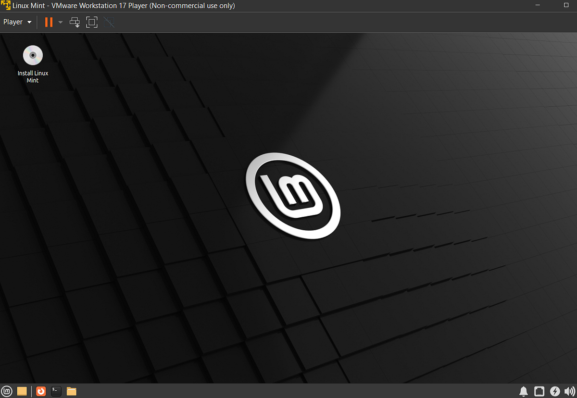
Task: Expand the power options arrow beside pause
Action: click(61, 22)
